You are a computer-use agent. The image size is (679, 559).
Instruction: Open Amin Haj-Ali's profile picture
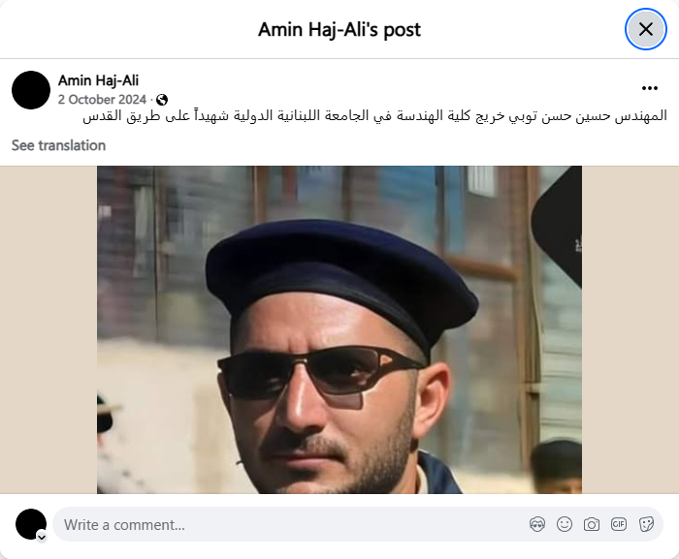tap(31, 90)
